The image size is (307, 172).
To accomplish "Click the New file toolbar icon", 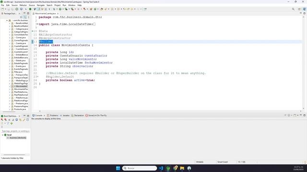I will coord(2,9).
